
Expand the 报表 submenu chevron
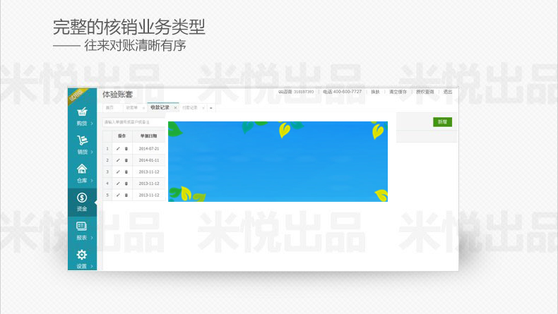tap(92, 238)
